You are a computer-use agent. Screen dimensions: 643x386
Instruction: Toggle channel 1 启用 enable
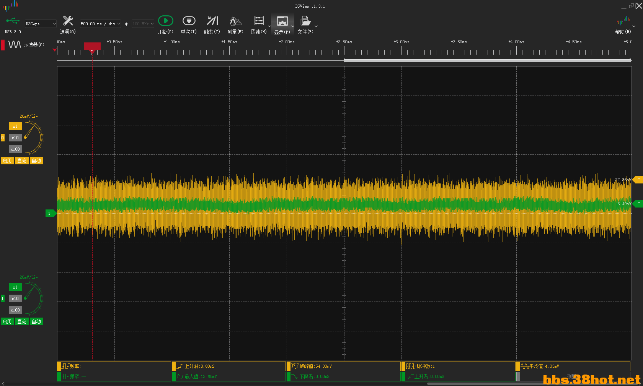click(x=7, y=321)
